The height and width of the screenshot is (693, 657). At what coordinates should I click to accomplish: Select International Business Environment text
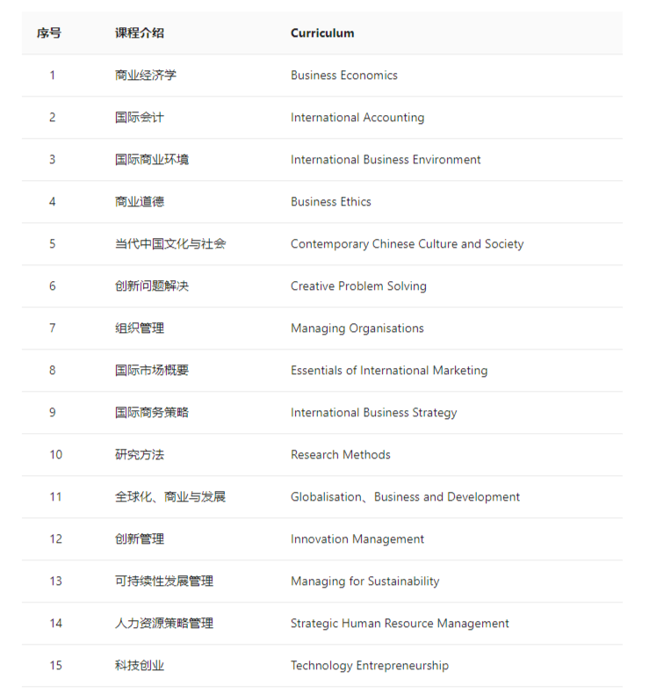(x=386, y=160)
